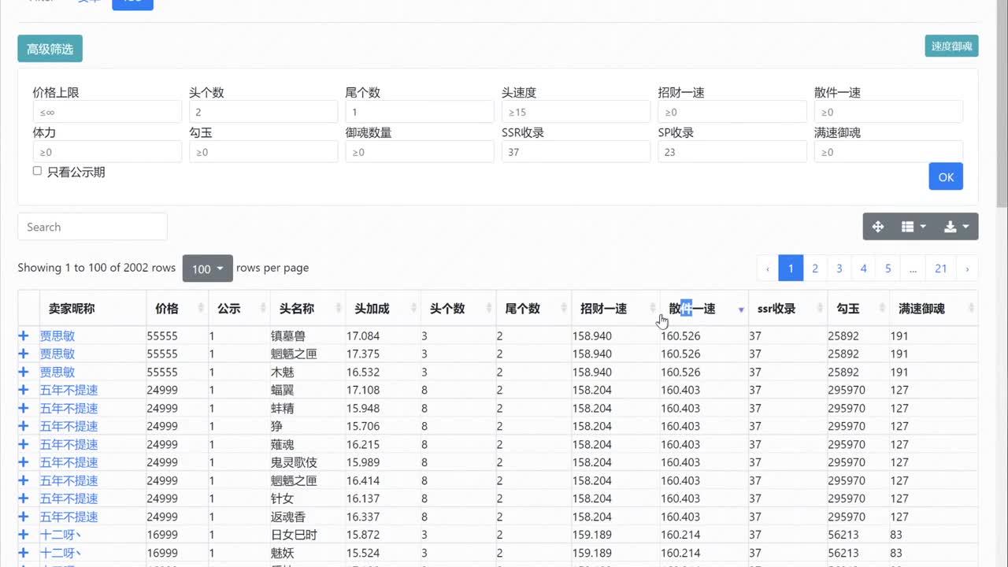The image size is (1008, 567).
Task: Enable the 只看公示期 checkbox
Action: [37, 171]
